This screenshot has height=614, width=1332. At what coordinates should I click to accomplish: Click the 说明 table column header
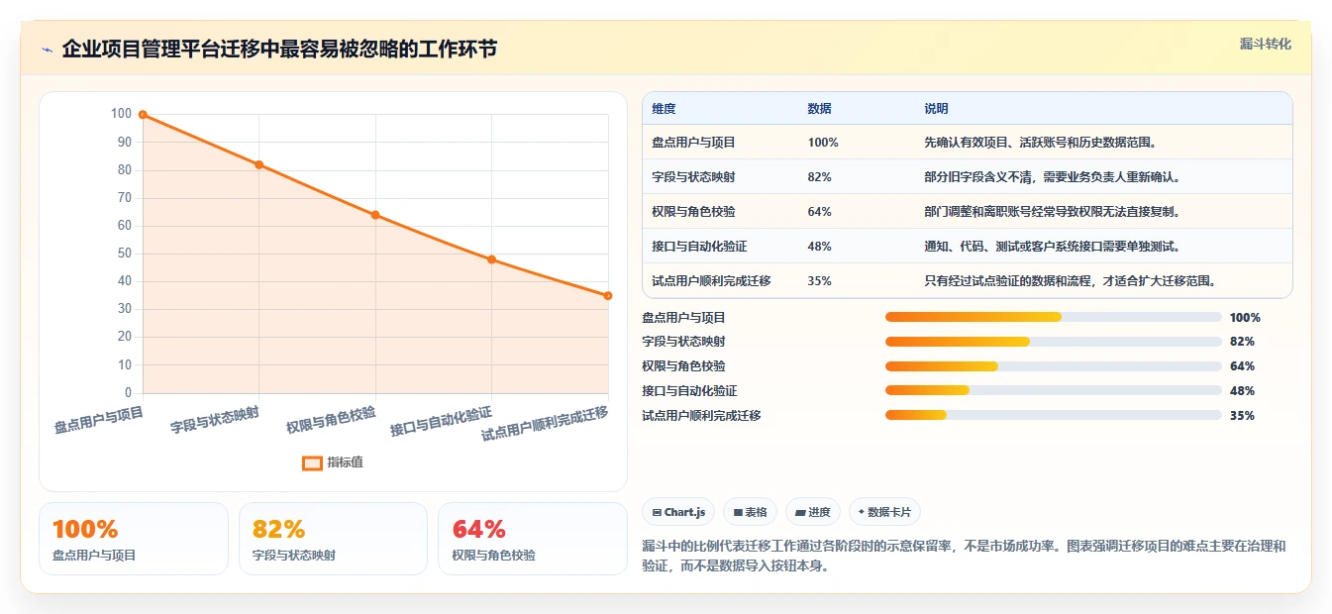pos(936,109)
